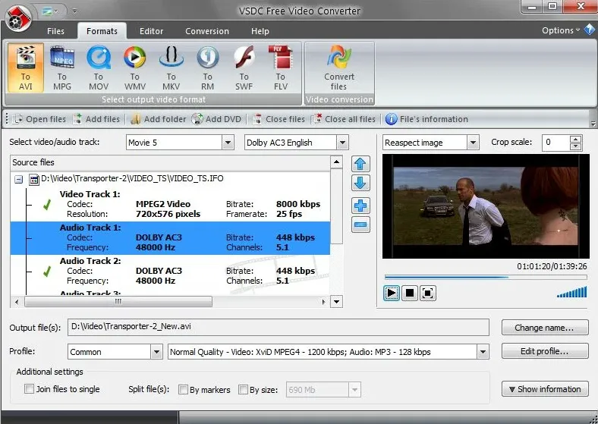Viewport: 598px width, 424px height.
Task: Open the Dolby AC3 English audio dropdown
Action: [342, 143]
